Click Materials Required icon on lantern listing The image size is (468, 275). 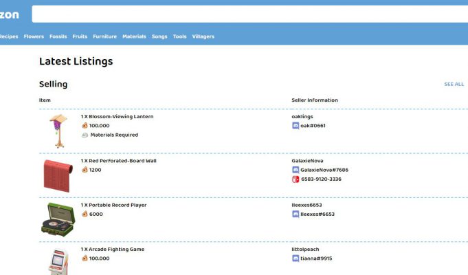point(85,135)
